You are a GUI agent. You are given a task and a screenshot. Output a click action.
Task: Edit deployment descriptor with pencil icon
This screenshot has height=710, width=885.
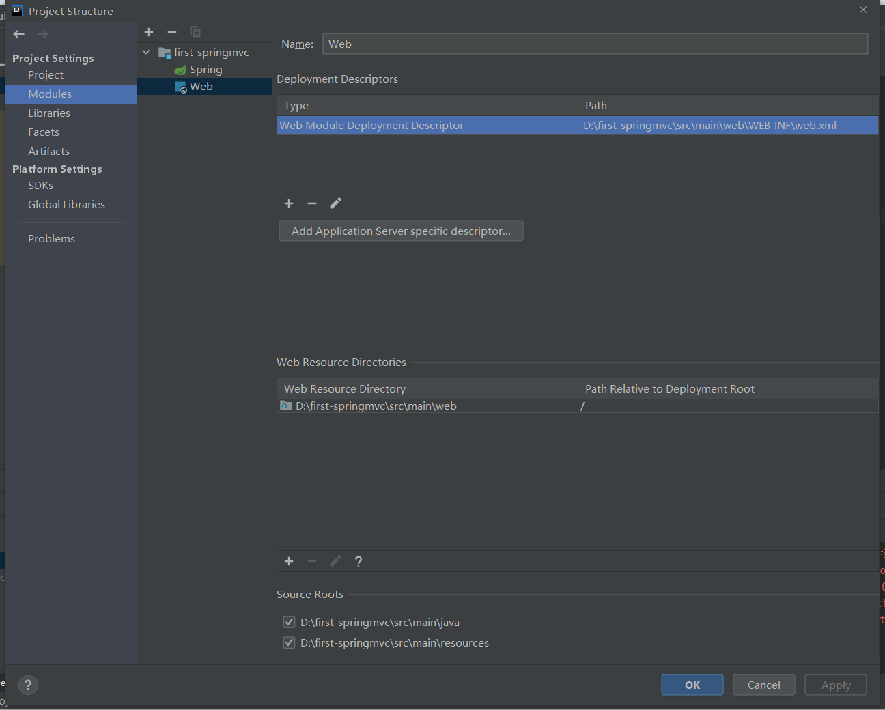tap(335, 203)
